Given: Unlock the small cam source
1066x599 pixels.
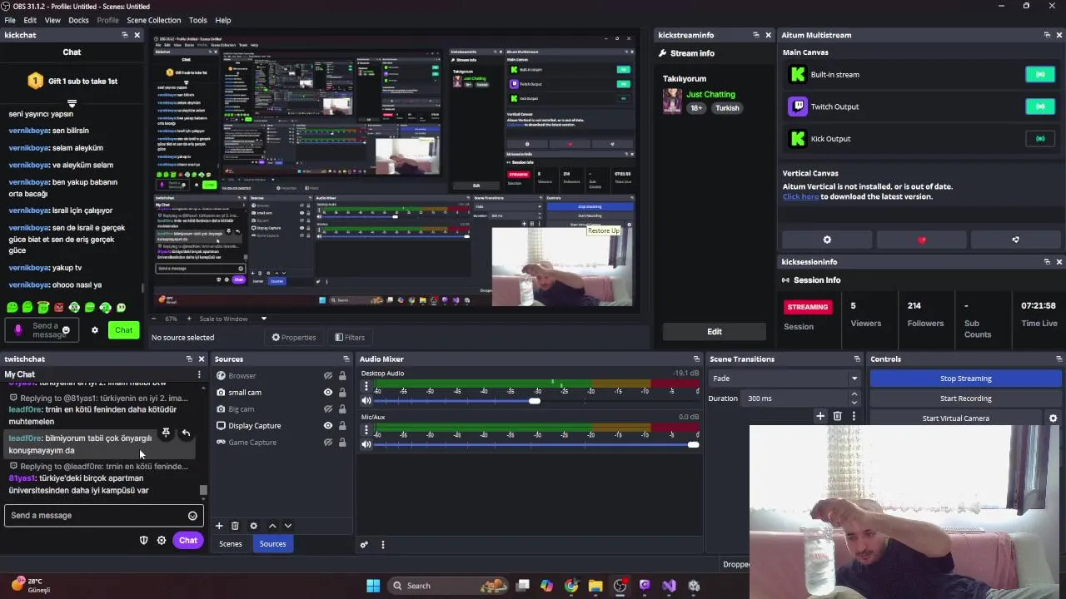Looking at the screenshot, I should tap(342, 393).
